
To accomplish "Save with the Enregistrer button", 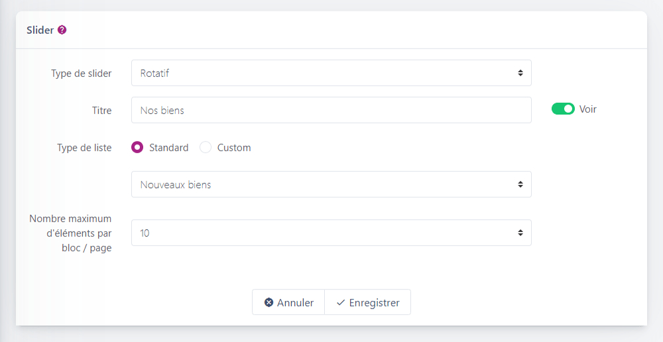I will pos(368,302).
